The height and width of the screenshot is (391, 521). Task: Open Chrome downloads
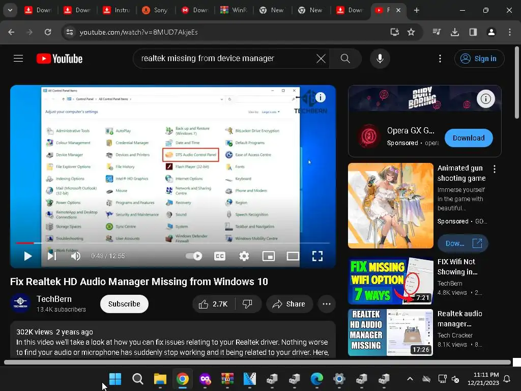click(x=455, y=32)
